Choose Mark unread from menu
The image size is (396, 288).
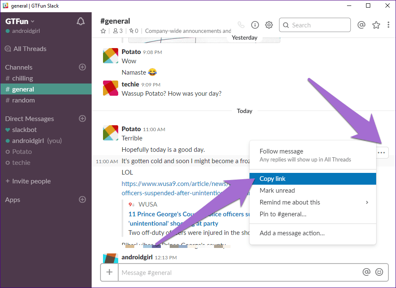313,191
